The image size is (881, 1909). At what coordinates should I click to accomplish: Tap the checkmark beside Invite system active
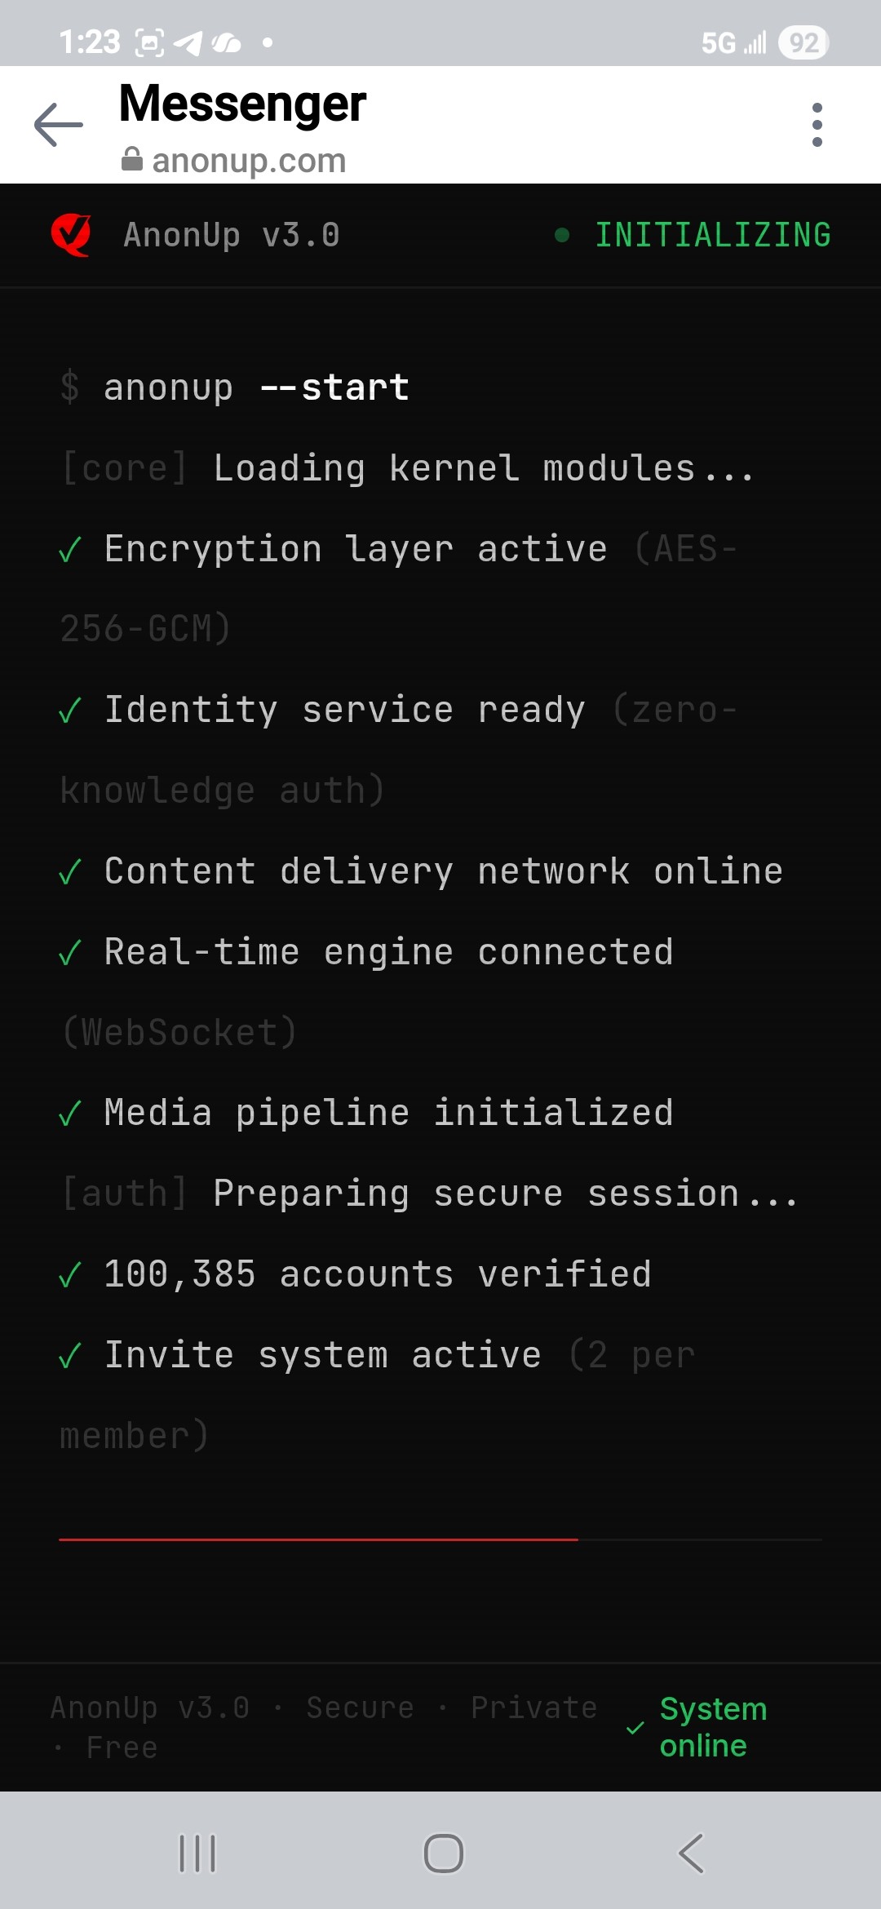70,1356
